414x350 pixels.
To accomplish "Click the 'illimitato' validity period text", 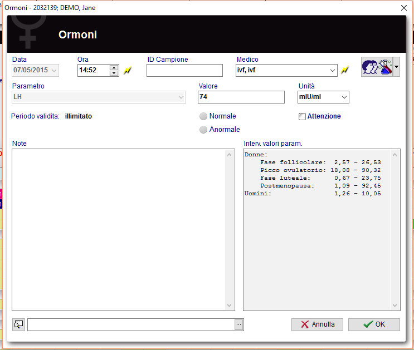I will [79, 116].
